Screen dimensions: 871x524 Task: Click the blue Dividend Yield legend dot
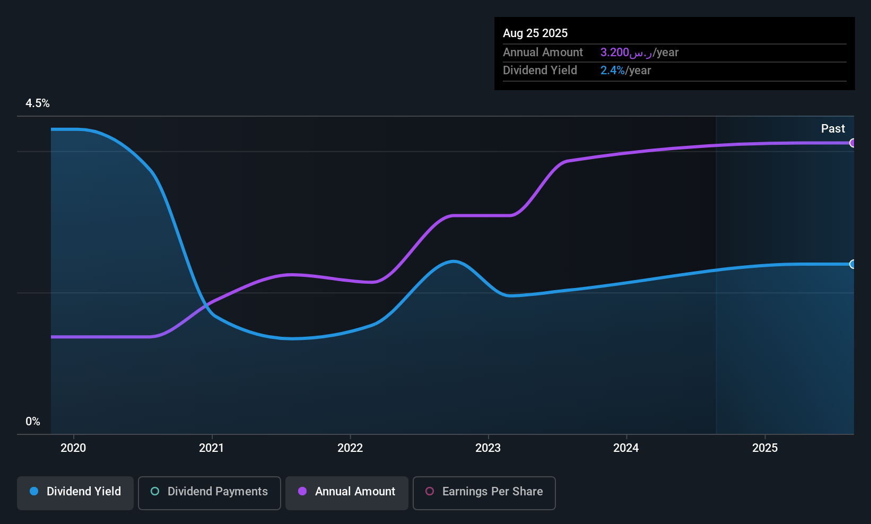coord(34,491)
